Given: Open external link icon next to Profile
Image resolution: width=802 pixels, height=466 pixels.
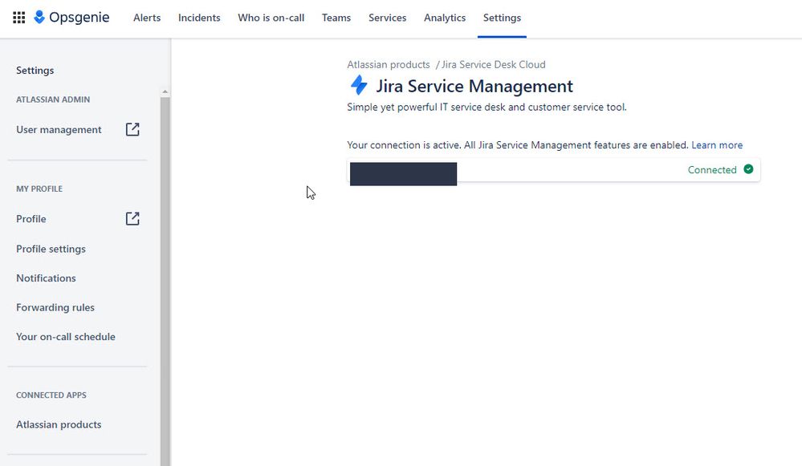Looking at the screenshot, I should (132, 219).
